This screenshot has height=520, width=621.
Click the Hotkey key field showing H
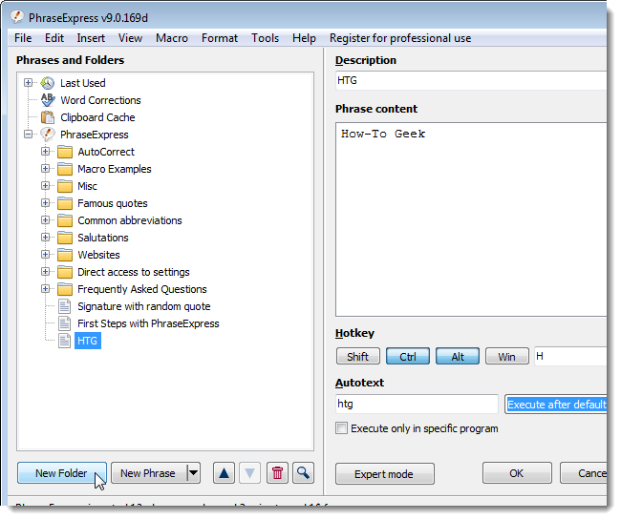click(570, 356)
